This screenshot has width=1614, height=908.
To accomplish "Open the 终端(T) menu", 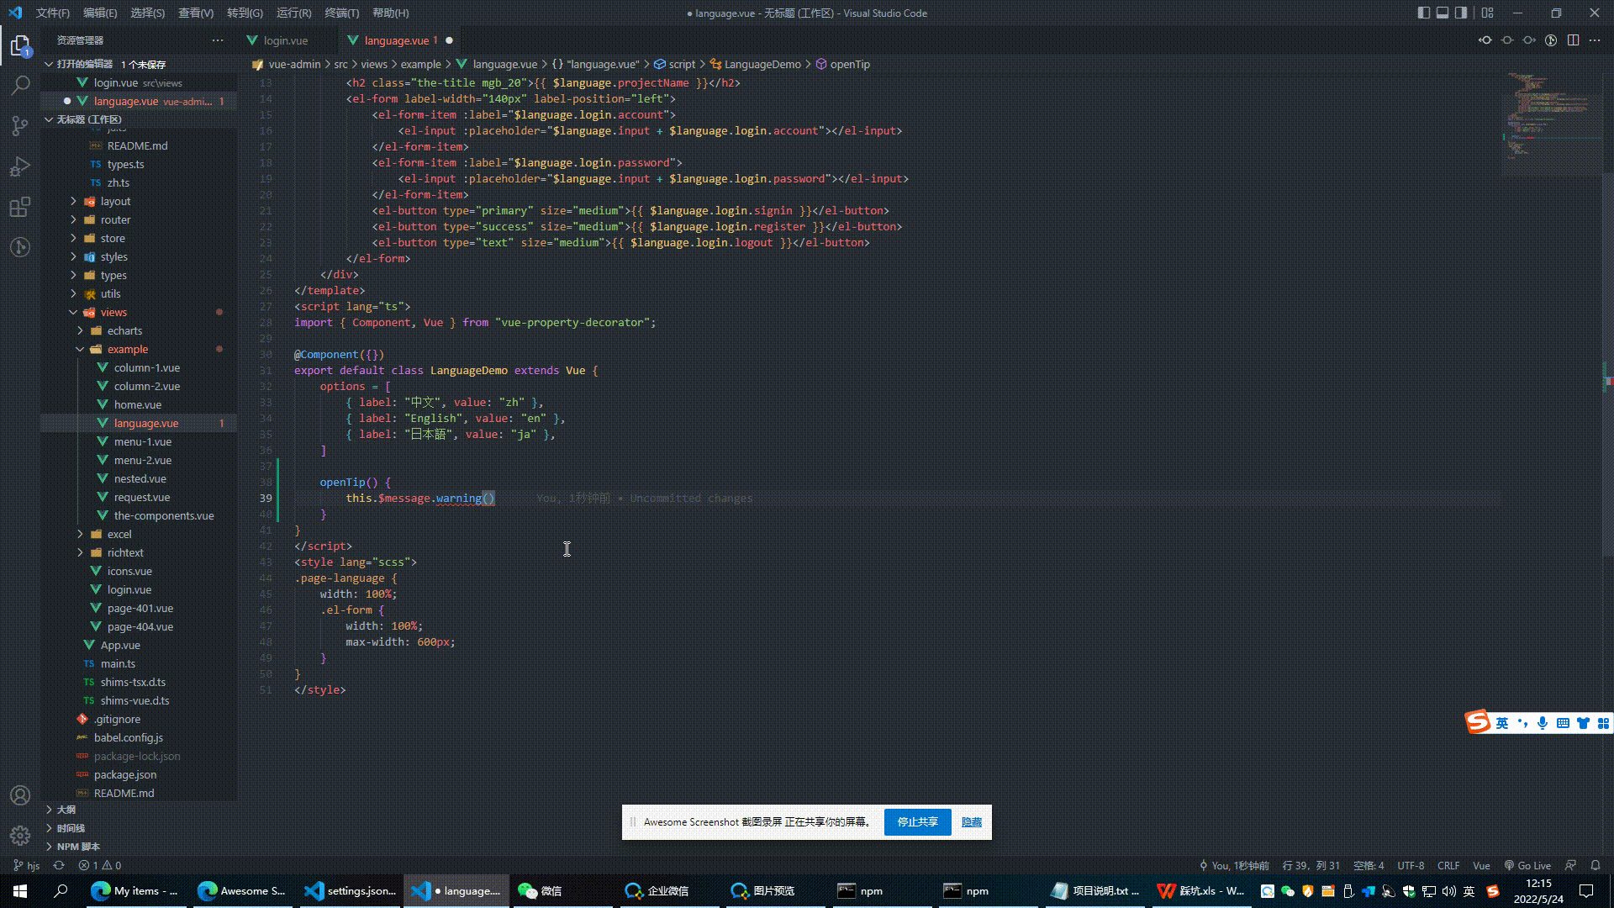I will click(x=341, y=13).
